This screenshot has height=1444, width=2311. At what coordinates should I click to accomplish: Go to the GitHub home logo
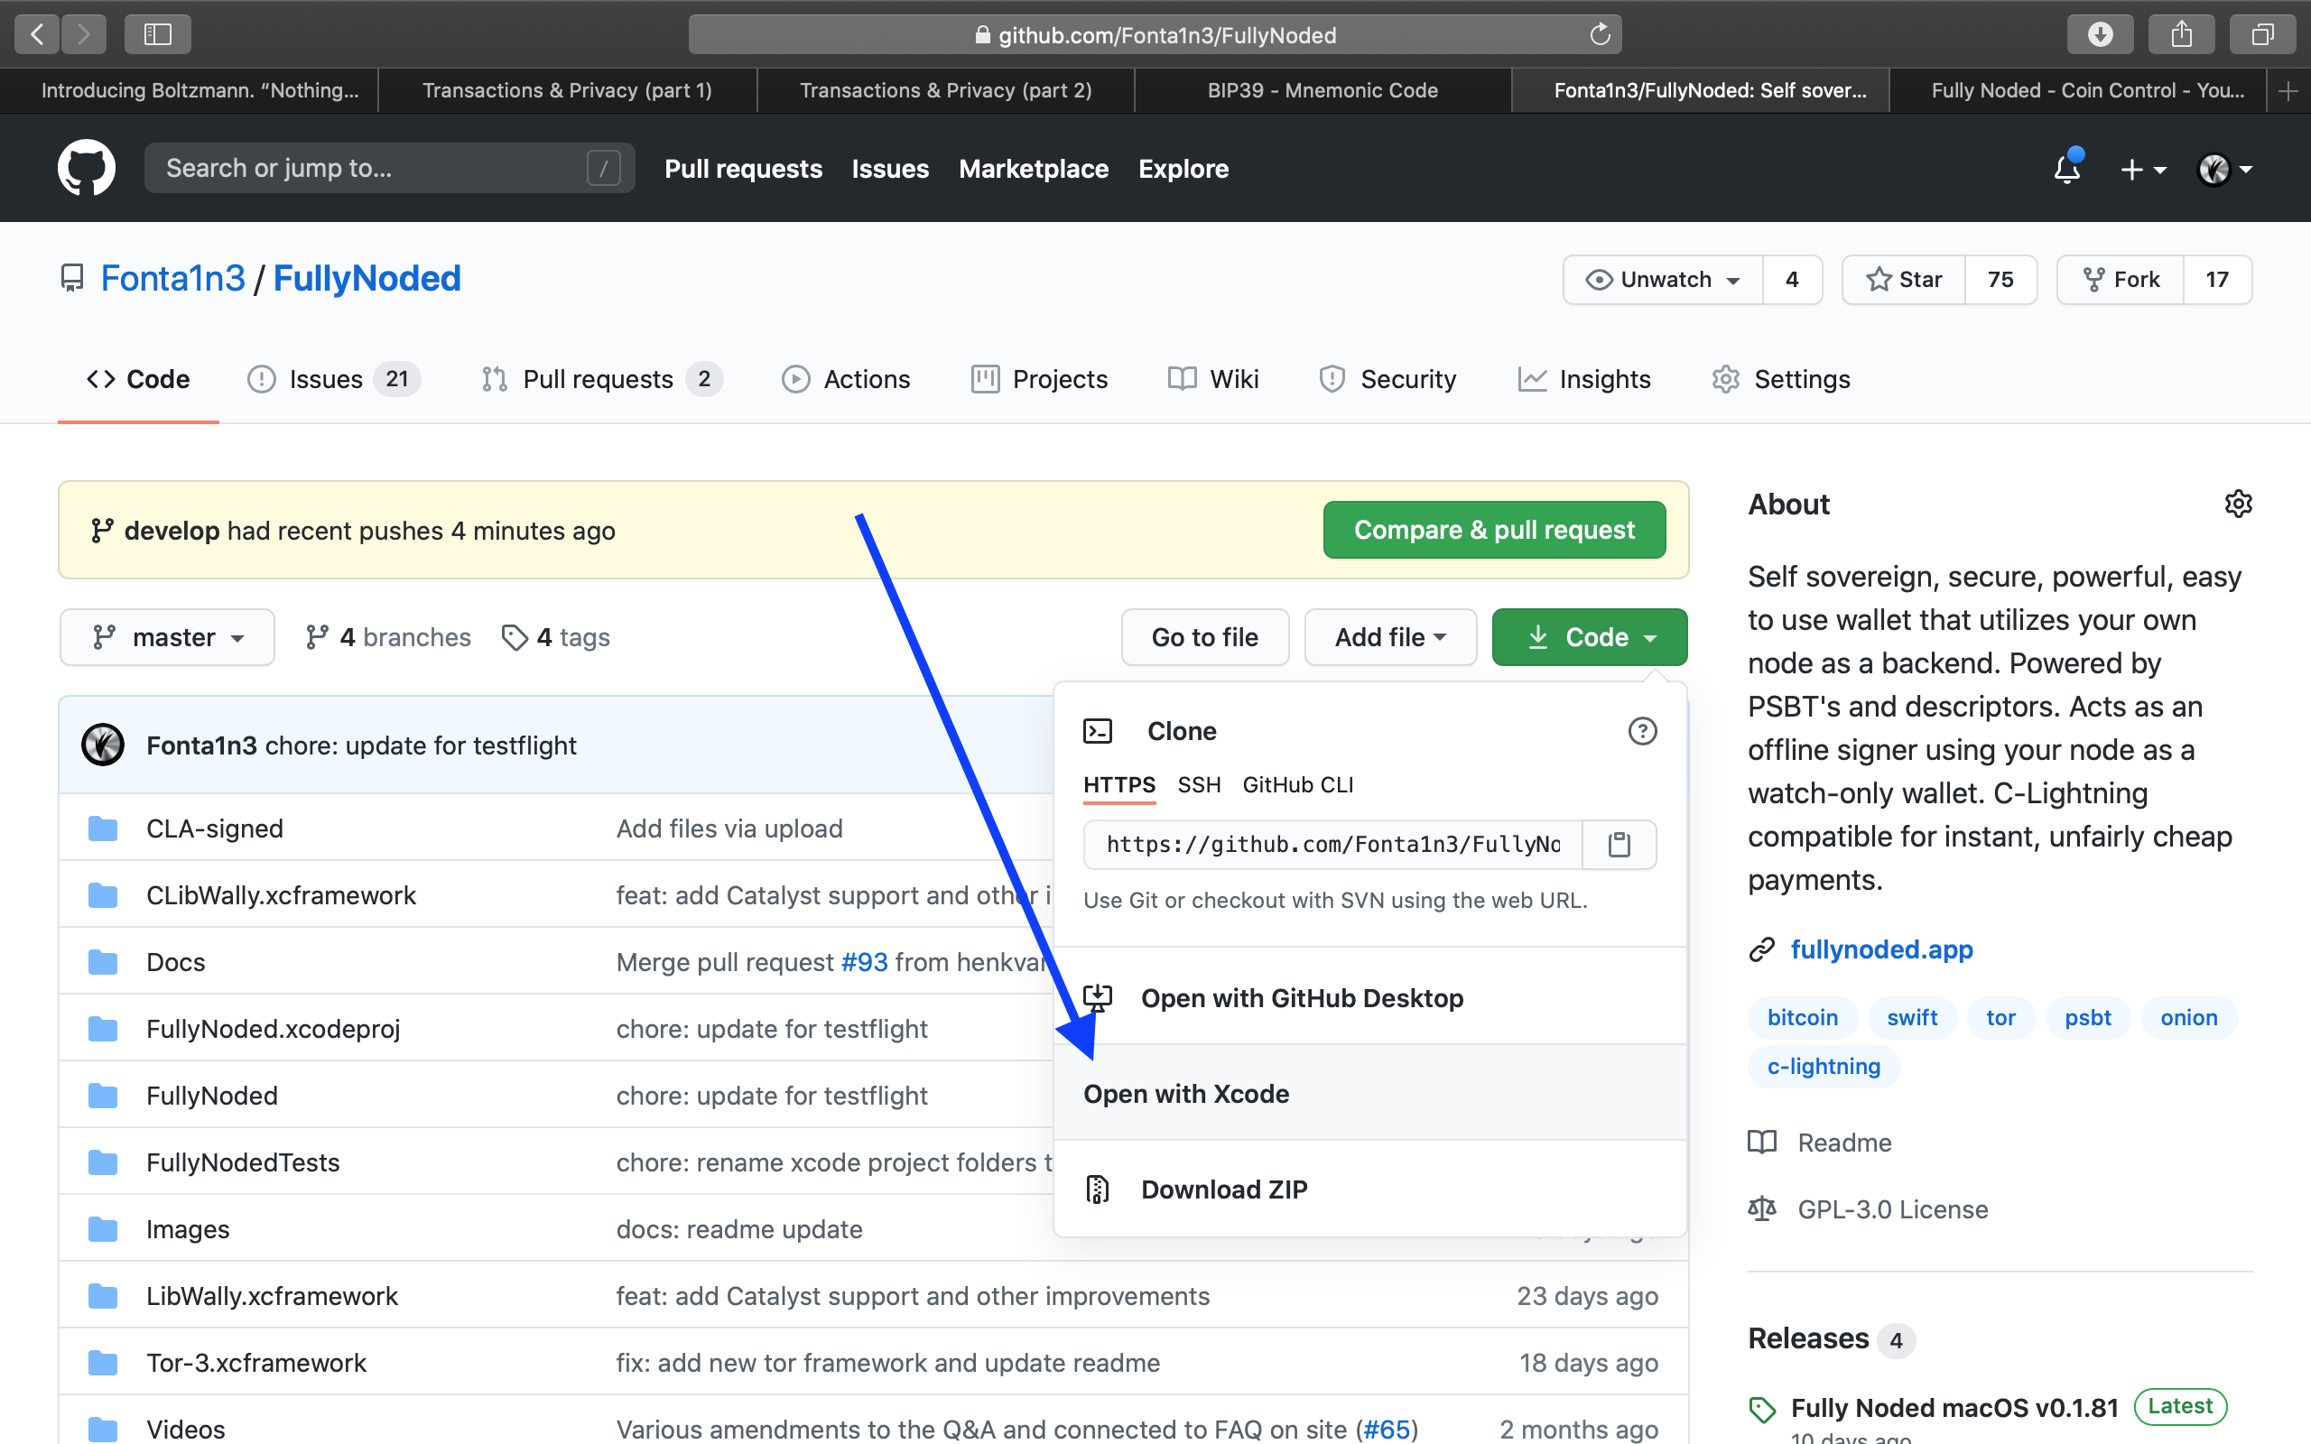tap(86, 169)
